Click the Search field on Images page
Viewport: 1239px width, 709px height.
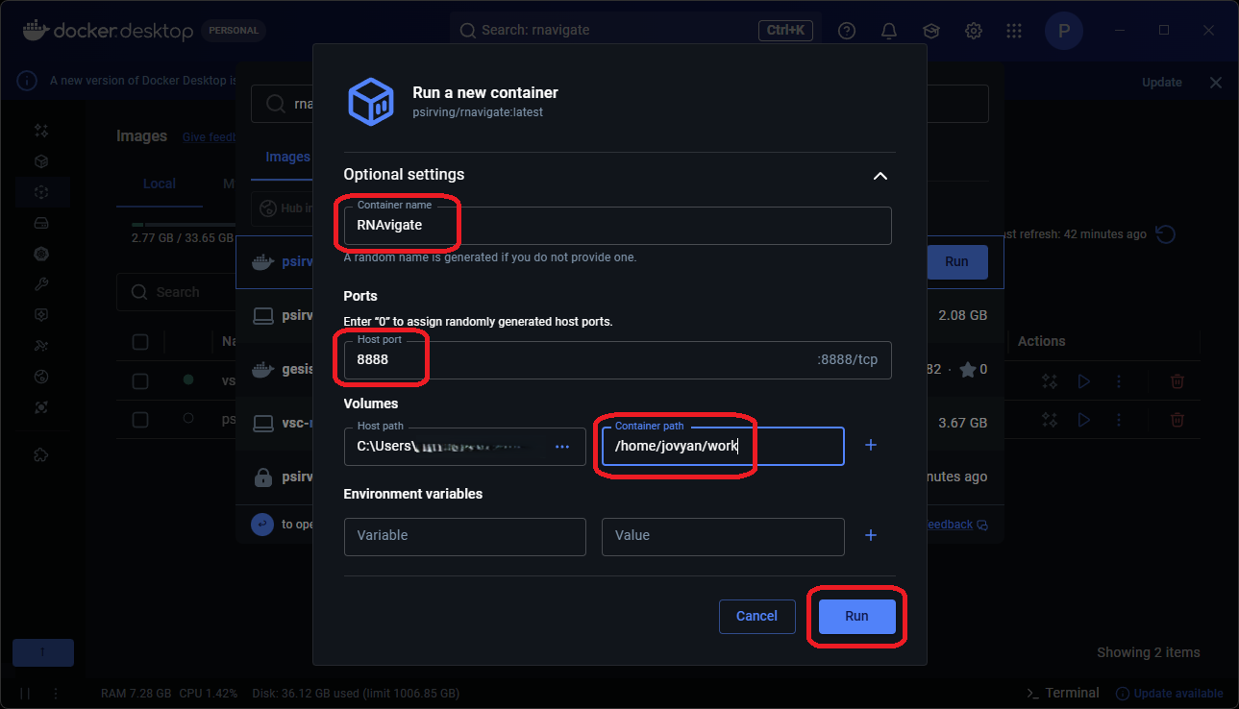pos(176,292)
